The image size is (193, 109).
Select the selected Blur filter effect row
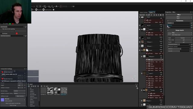click(155, 60)
